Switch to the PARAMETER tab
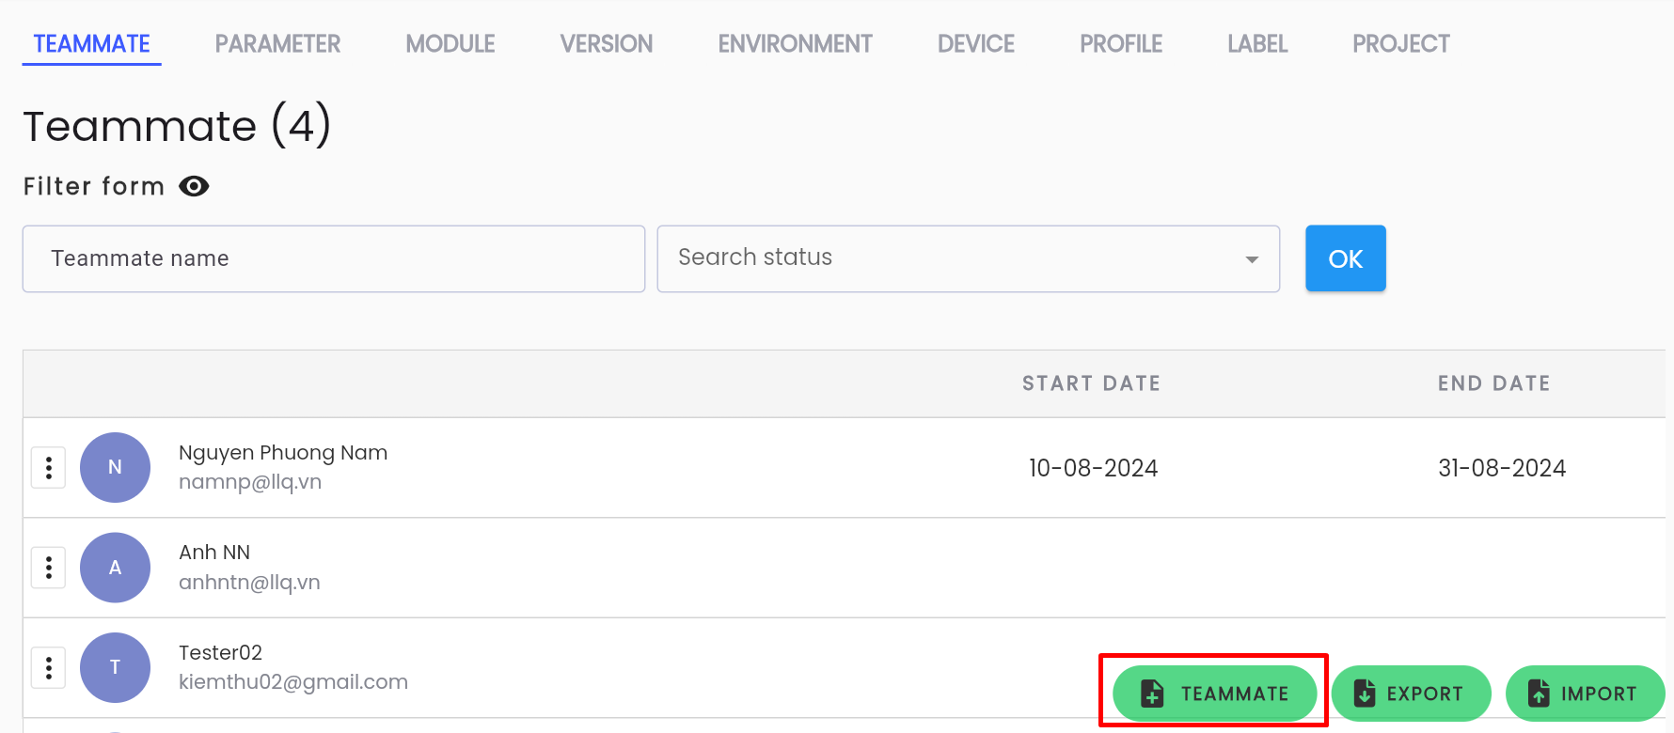Viewport: 1674px width, 733px height. tap(277, 44)
